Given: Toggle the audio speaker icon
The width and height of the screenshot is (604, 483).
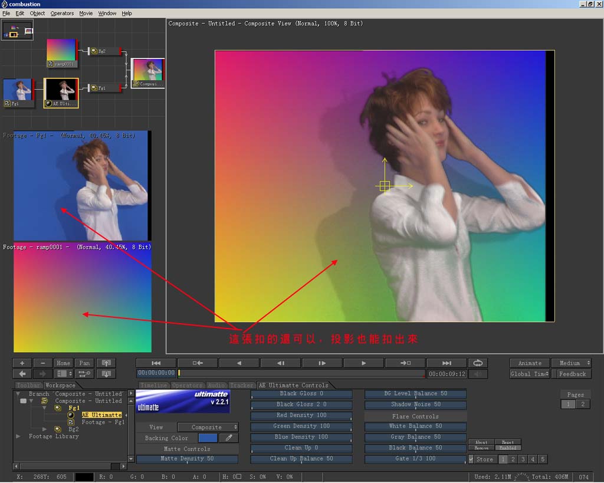Looking at the screenshot, I should coord(478,374).
